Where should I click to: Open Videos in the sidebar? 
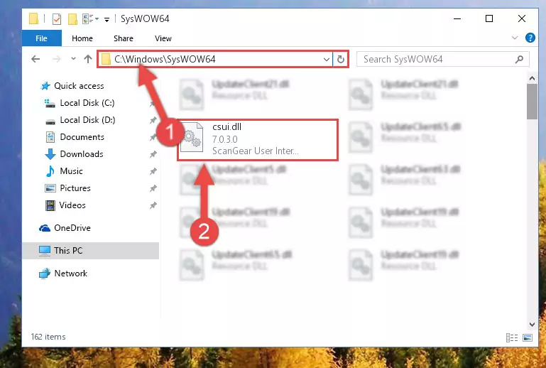point(72,205)
